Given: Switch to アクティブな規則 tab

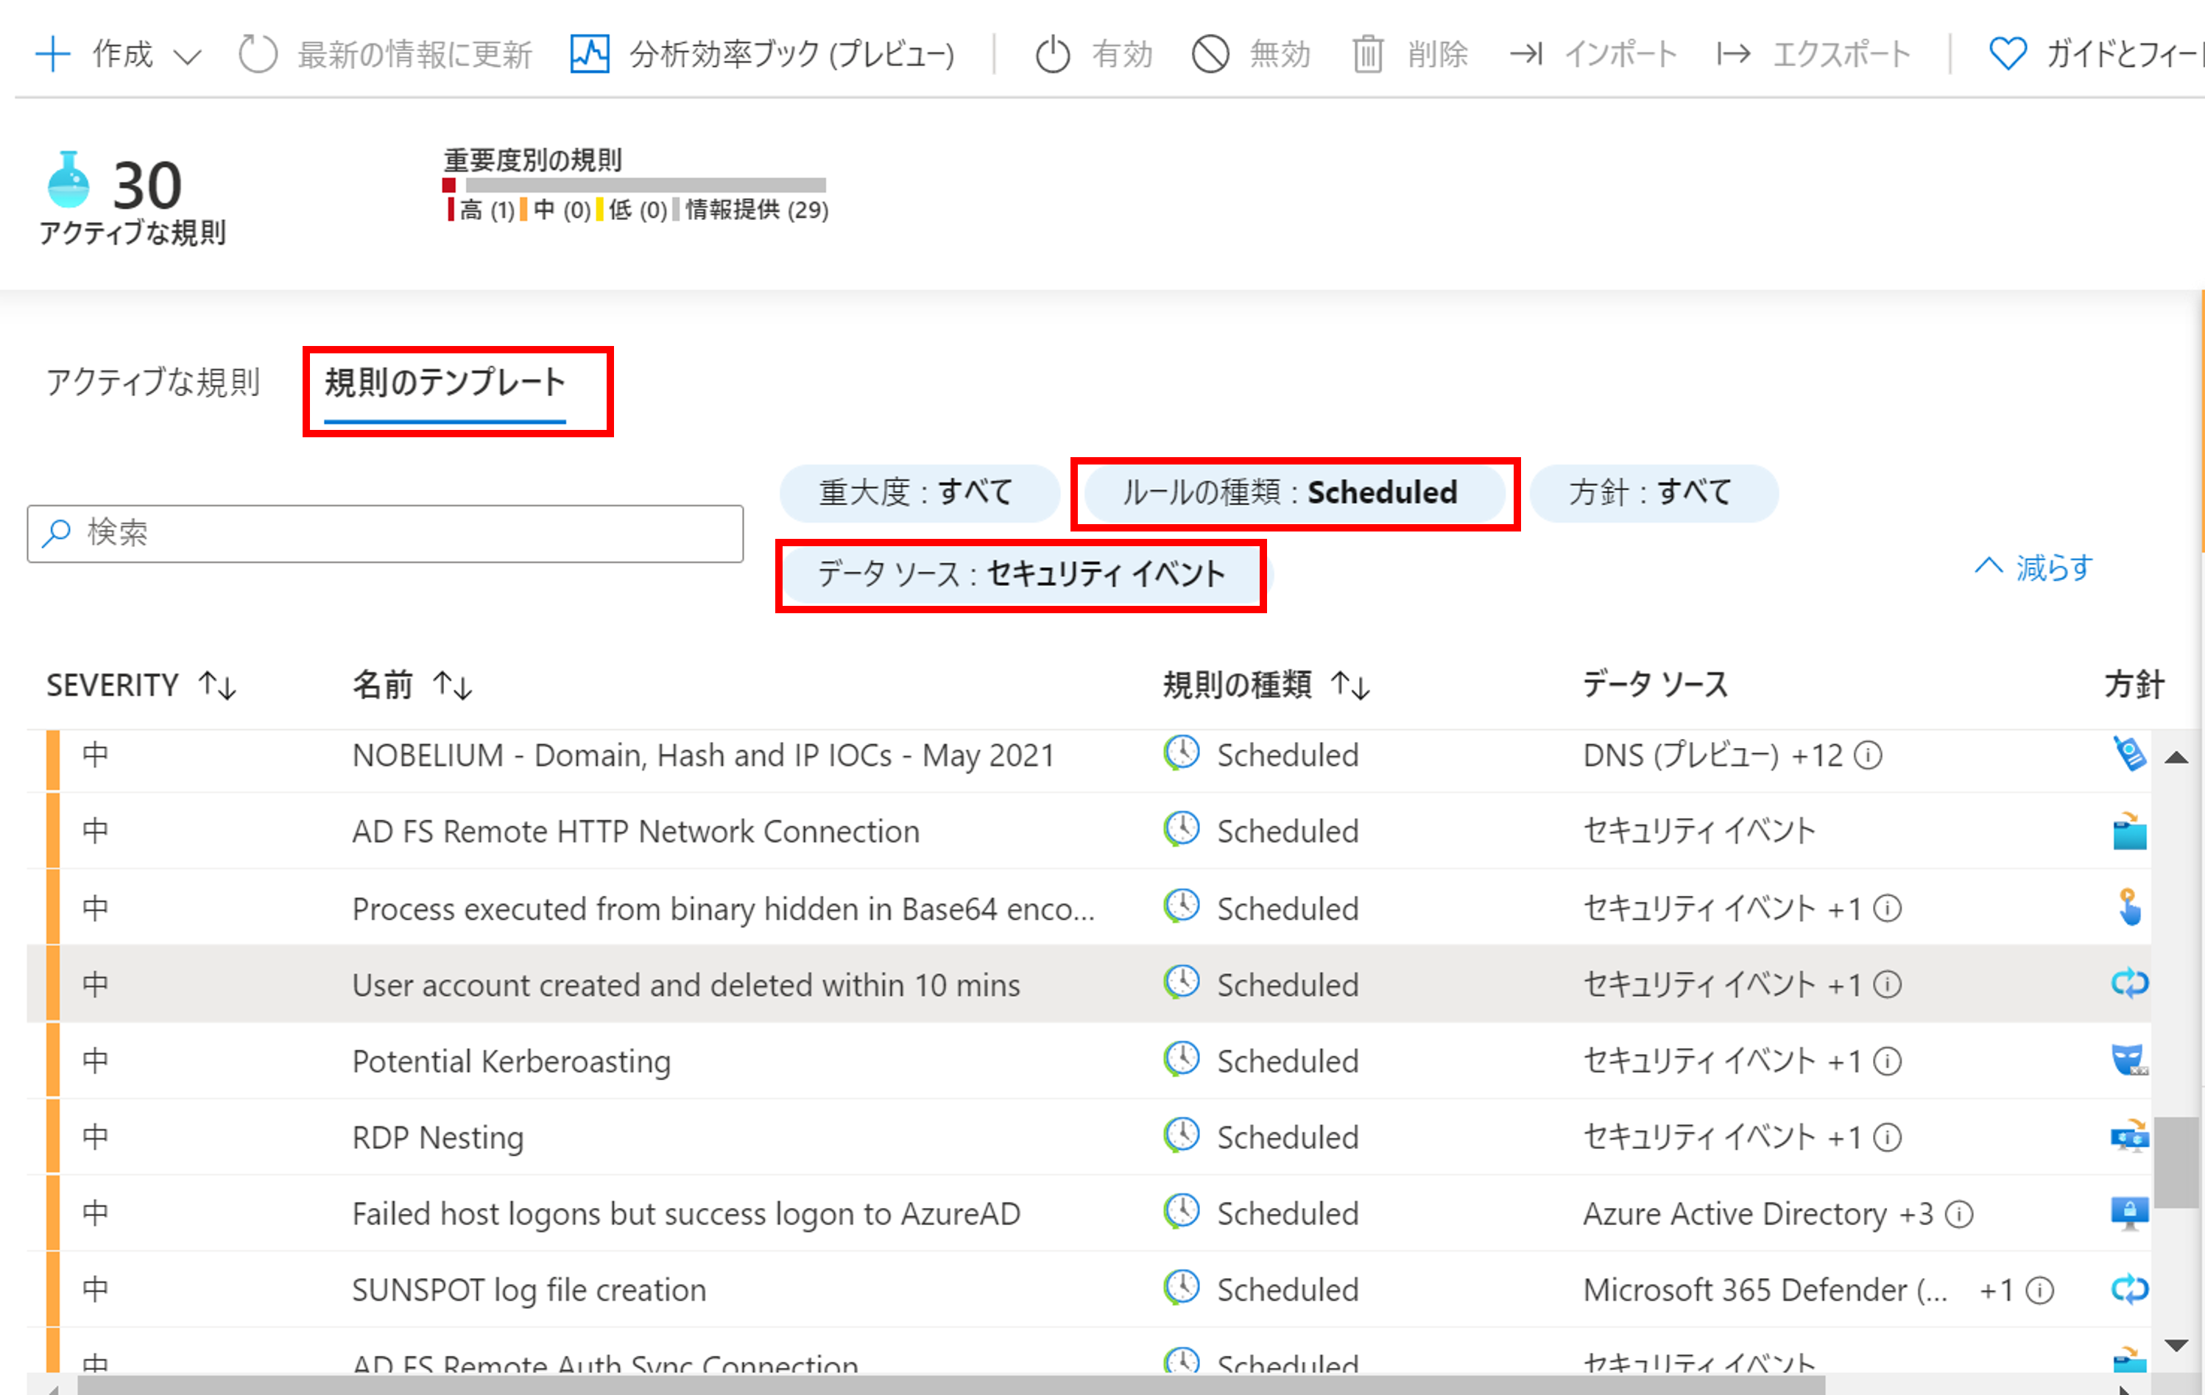Looking at the screenshot, I should click(x=153, y=383).
